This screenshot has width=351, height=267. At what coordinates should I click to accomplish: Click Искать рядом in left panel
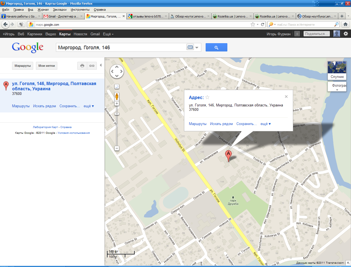pyautogui.click(x=44, y=106)
